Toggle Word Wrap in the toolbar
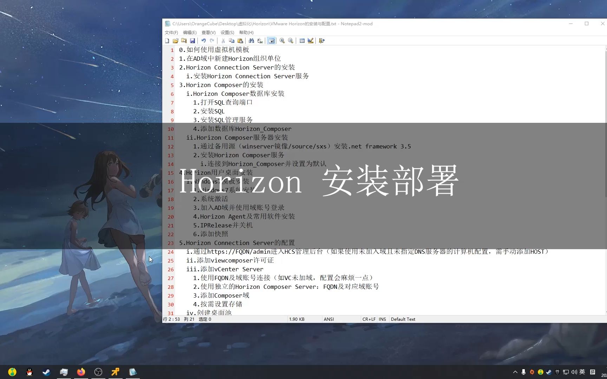607x379 pixels. coord(271,41)
